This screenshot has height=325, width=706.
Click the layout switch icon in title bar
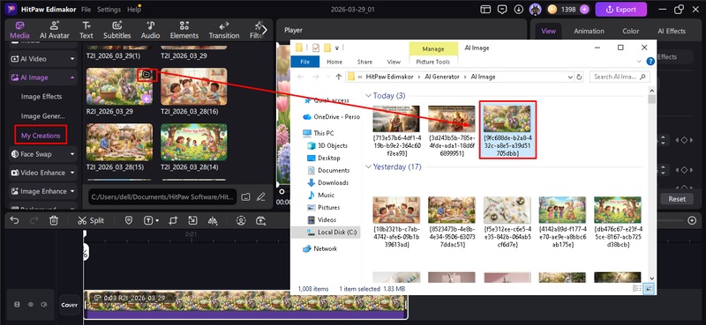tap(484, 9)
